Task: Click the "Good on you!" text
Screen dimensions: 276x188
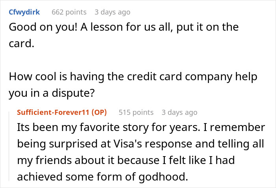Action: coord(39,28)
